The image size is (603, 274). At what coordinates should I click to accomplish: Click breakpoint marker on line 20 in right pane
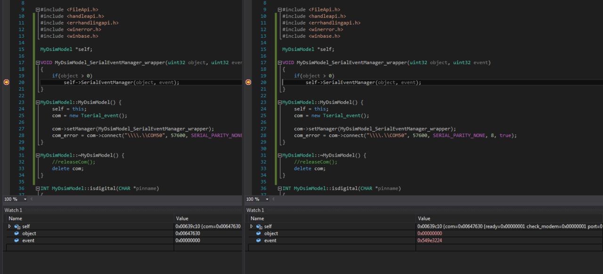click(x=248, y=82)
